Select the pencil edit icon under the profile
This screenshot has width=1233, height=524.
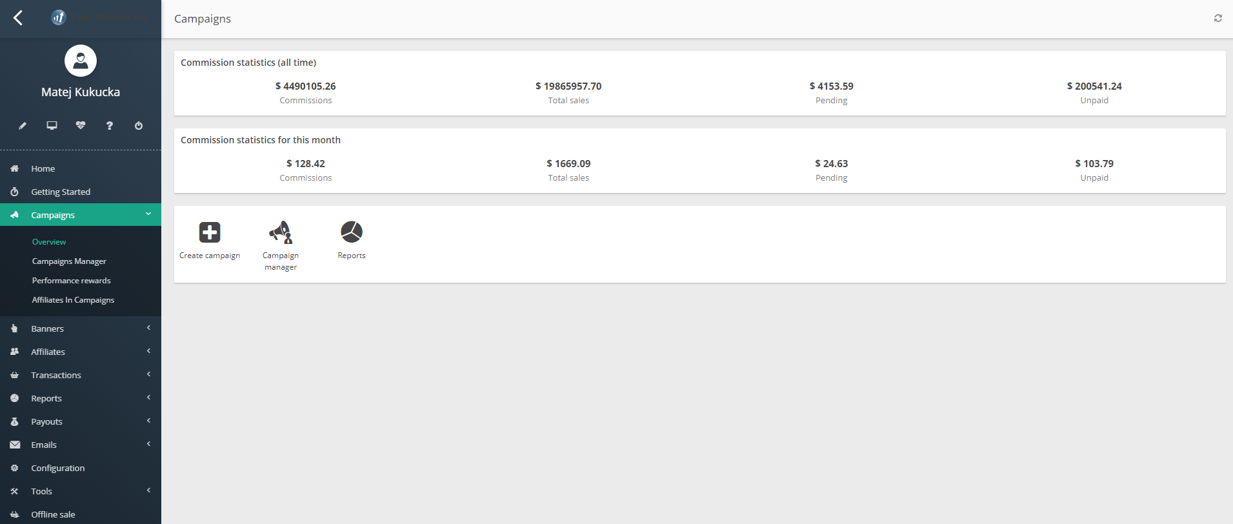point(23,126)
